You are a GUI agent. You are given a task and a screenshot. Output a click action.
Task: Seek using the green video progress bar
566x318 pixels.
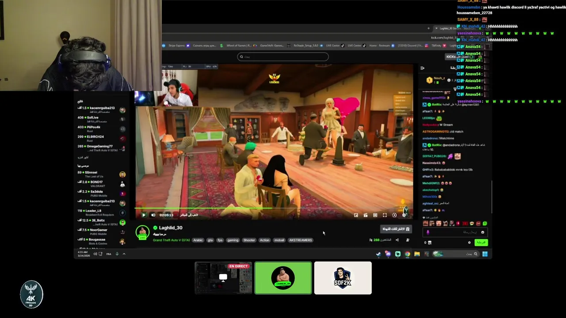point(274,208)
